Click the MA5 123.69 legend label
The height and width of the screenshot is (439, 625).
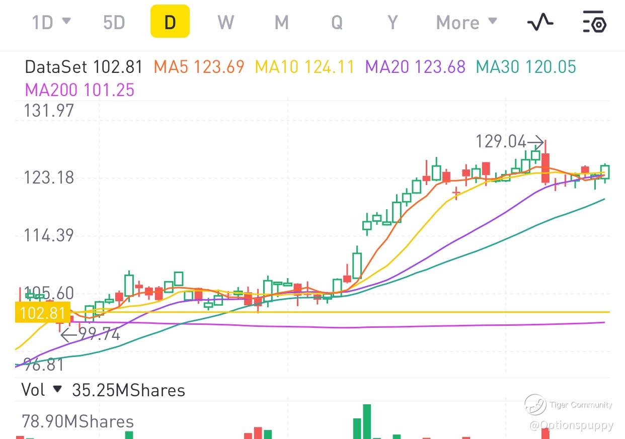point(199,67)
